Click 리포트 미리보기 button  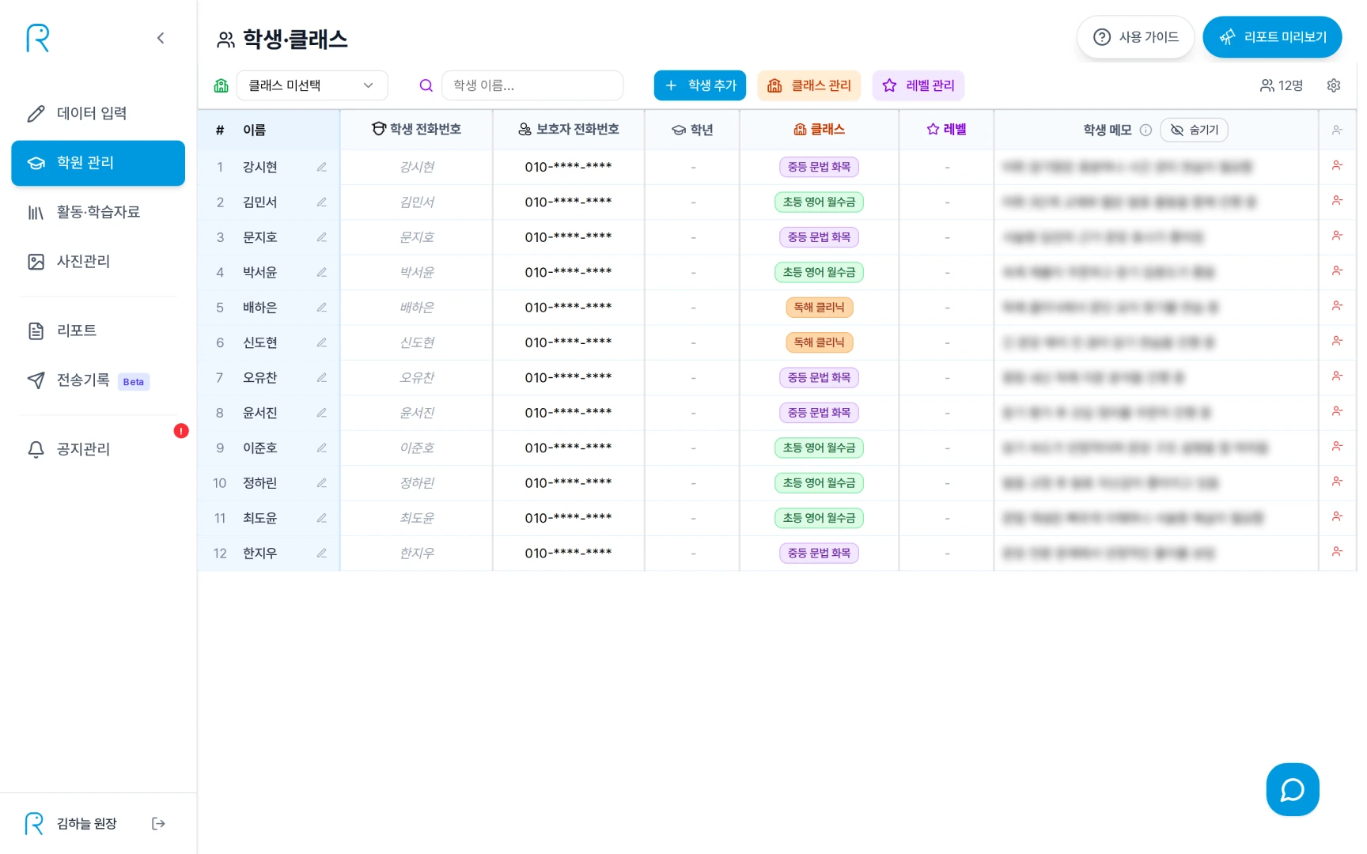[1272, 37]
